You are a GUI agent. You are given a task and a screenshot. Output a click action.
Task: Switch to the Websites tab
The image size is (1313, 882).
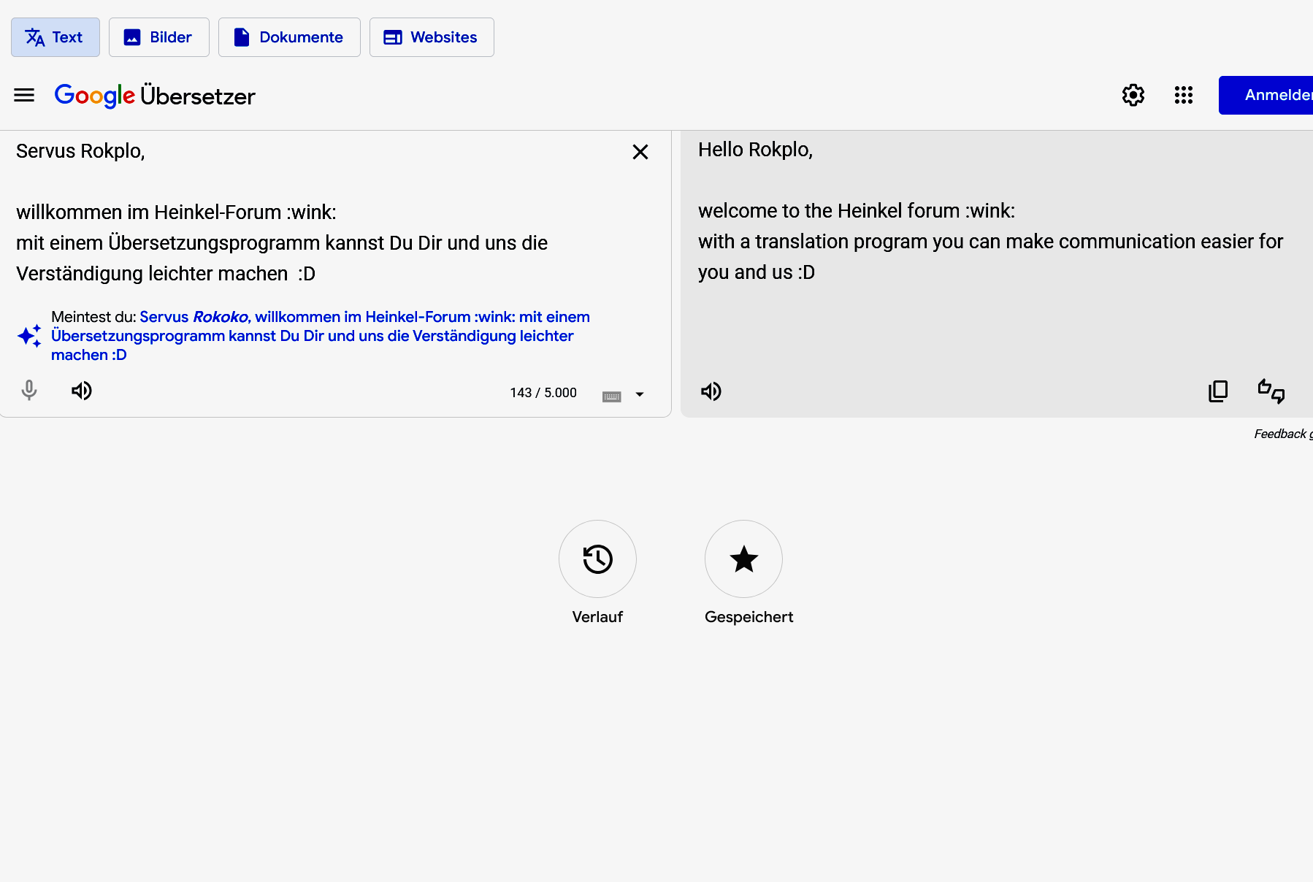432,37
